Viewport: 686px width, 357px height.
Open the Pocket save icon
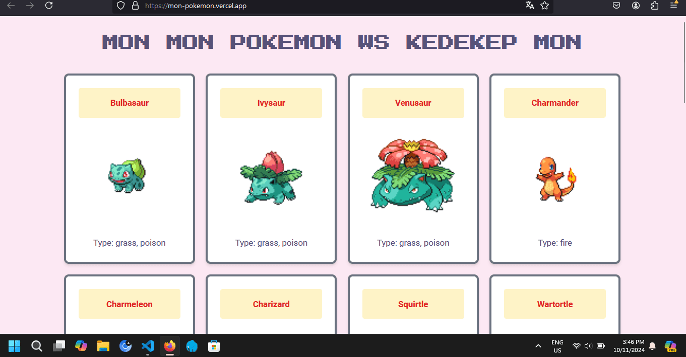click(x=616, y=6)
